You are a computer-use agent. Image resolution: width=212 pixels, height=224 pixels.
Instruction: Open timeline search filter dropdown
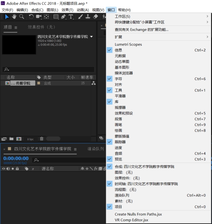(36, 160)
